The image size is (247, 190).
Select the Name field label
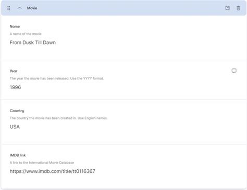[x=15, y=26]
